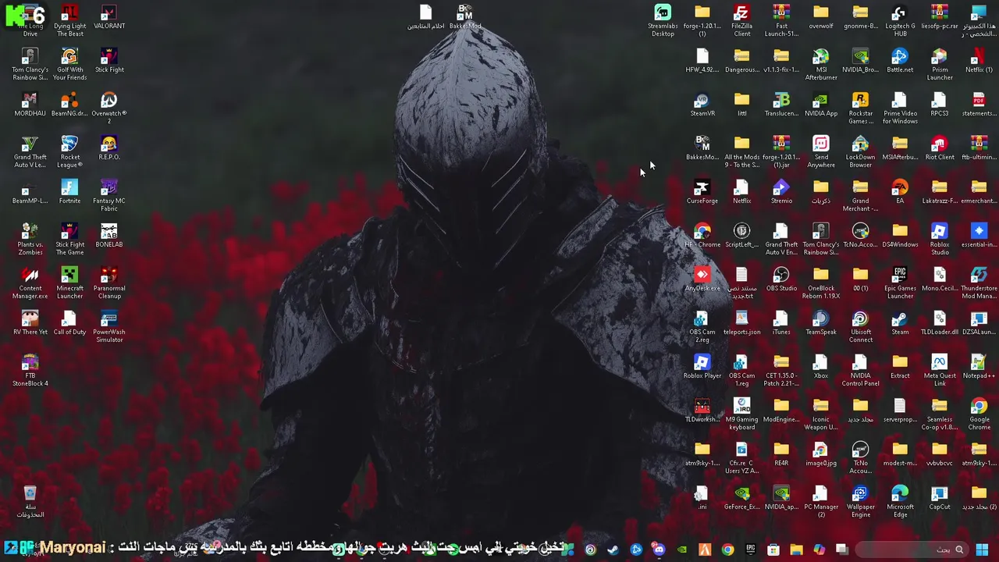This screenshot has height=562, width=999.
Task: Select the Rocket League icon
Action: click(x=69, y=151)
